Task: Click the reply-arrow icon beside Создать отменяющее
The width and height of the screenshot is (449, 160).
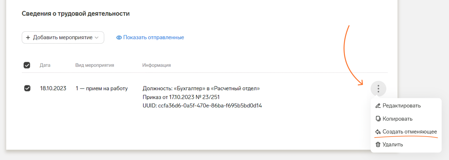Action: 378,132
